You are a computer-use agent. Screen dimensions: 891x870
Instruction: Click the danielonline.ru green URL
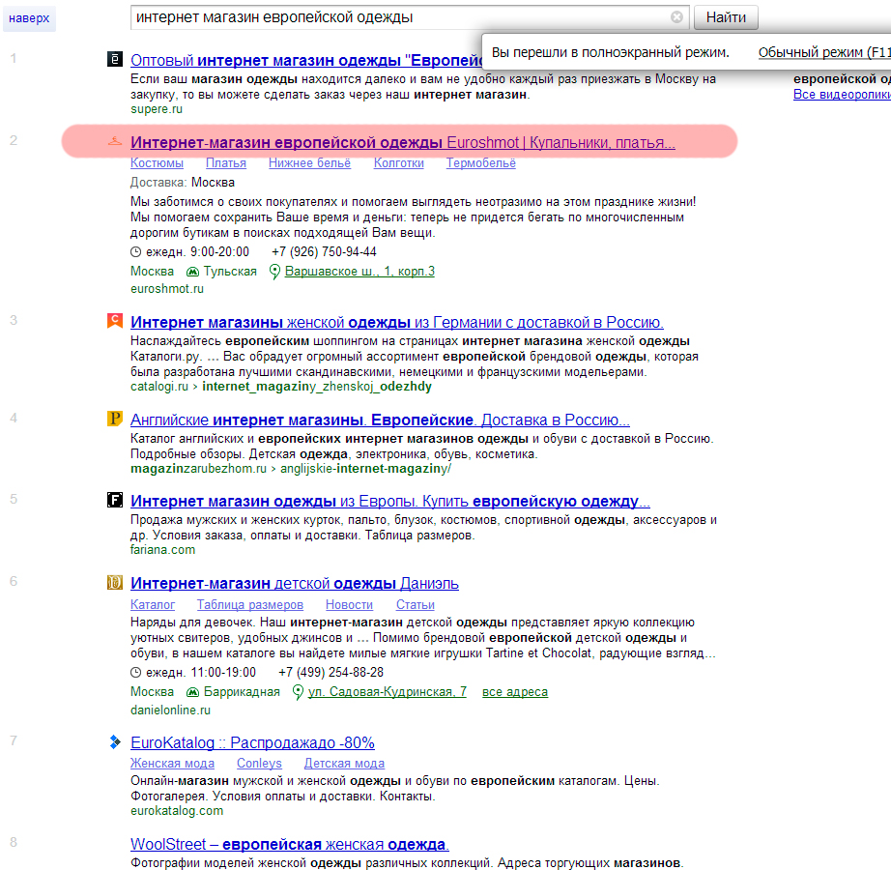click(x=170, y=710)
